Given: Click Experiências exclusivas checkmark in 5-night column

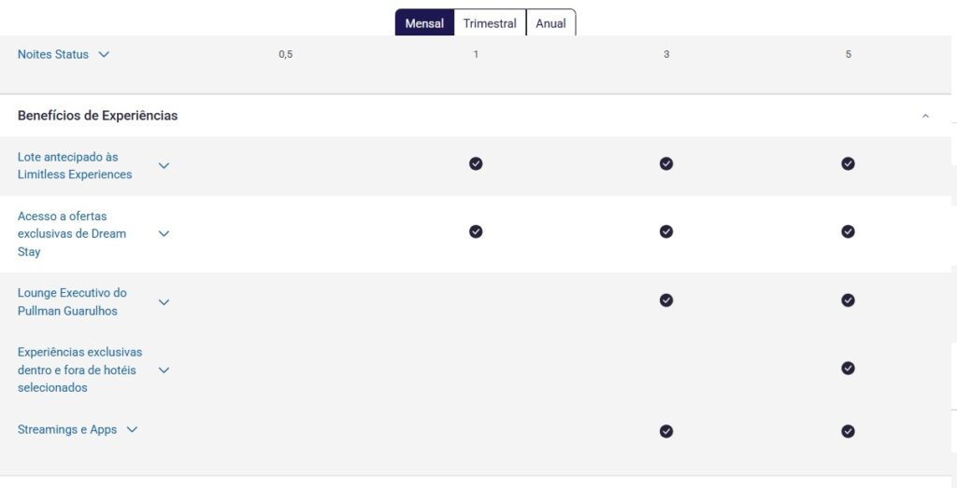Looking at the screenshot, I should point(848,368).
